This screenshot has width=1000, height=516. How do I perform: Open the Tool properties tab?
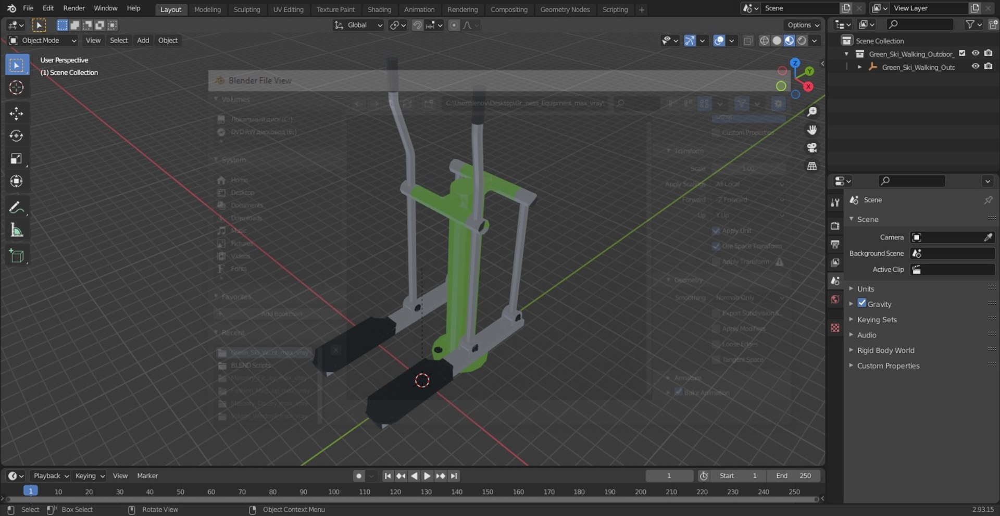point(835,203)
